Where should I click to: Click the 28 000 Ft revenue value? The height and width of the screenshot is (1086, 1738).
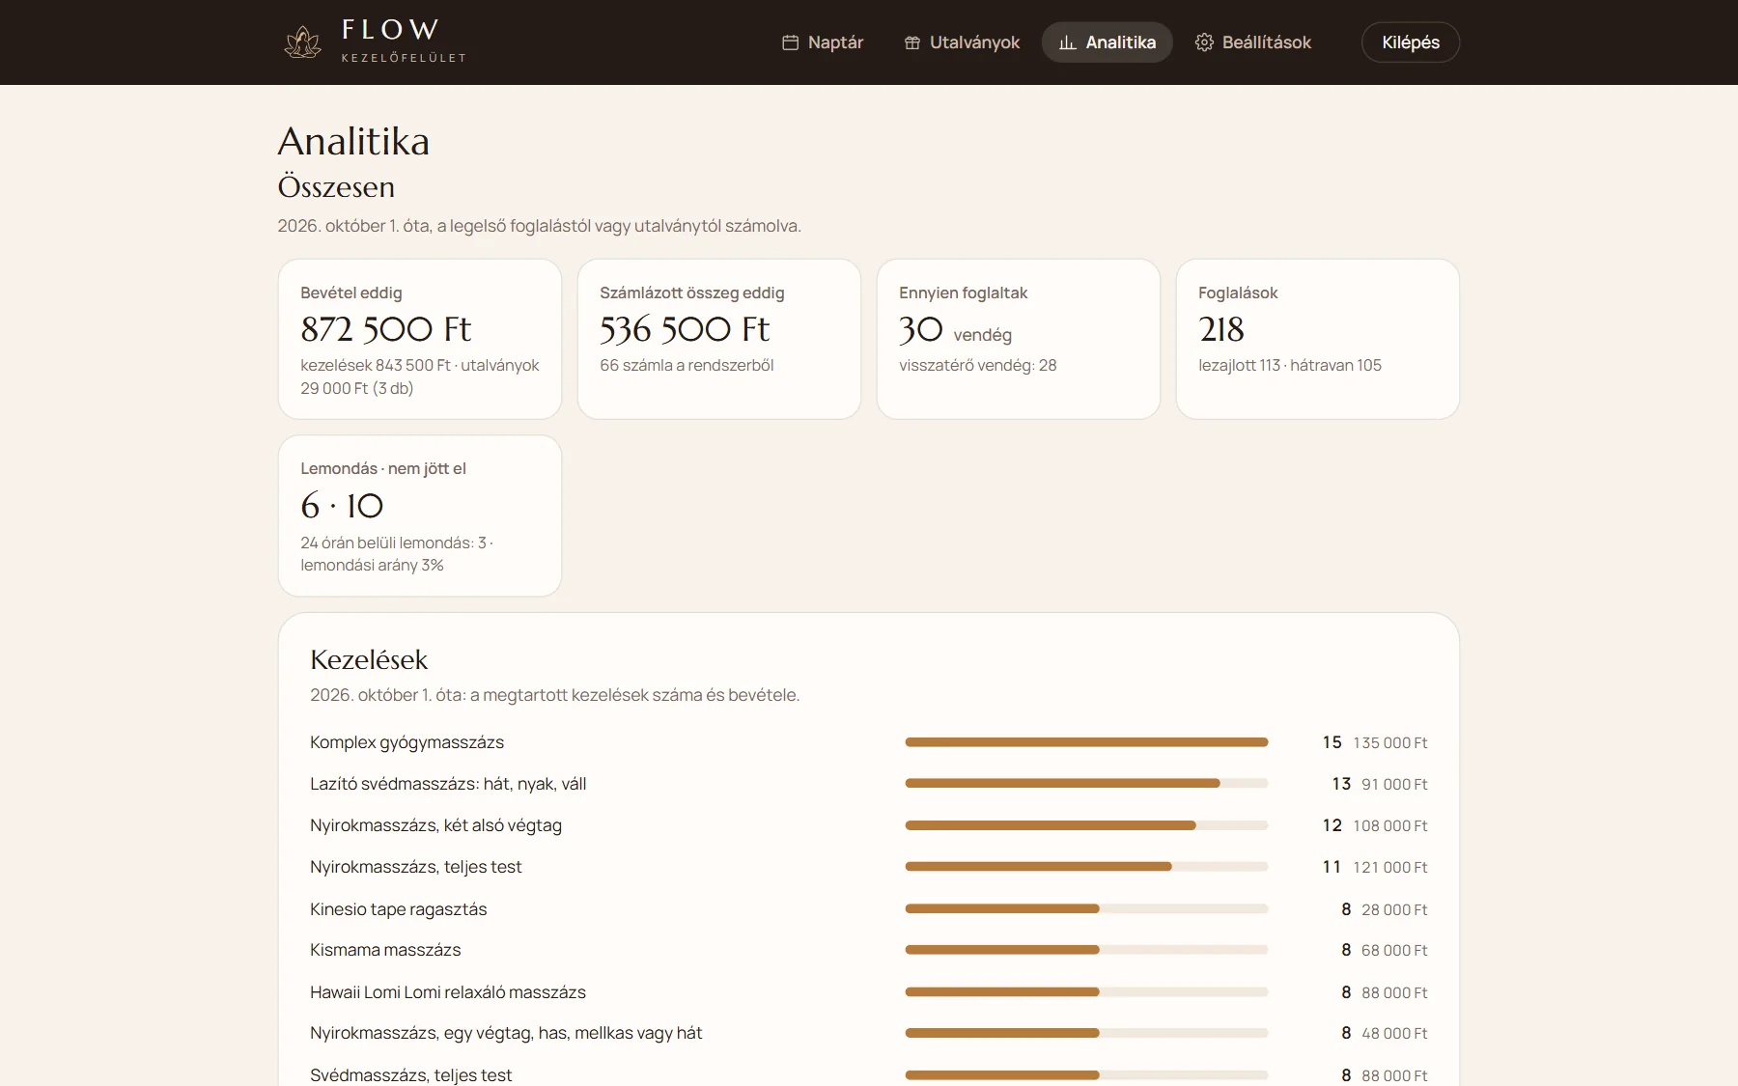(1394, 909)
